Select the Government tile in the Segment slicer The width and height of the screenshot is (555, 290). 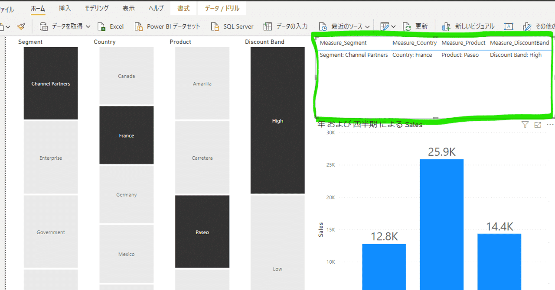click(51, 232)
